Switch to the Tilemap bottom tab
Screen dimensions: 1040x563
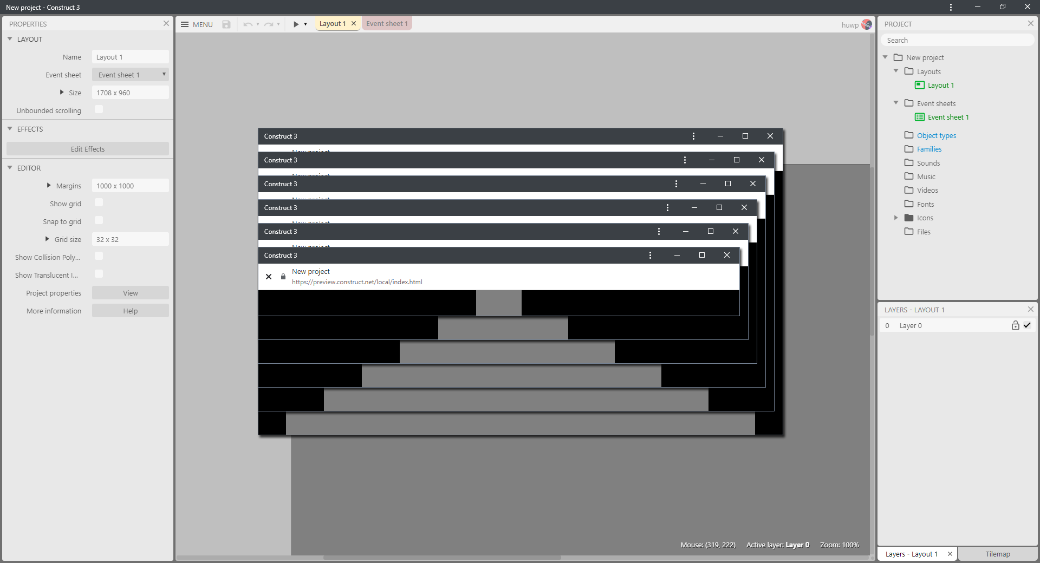click(x=998, y=554)
